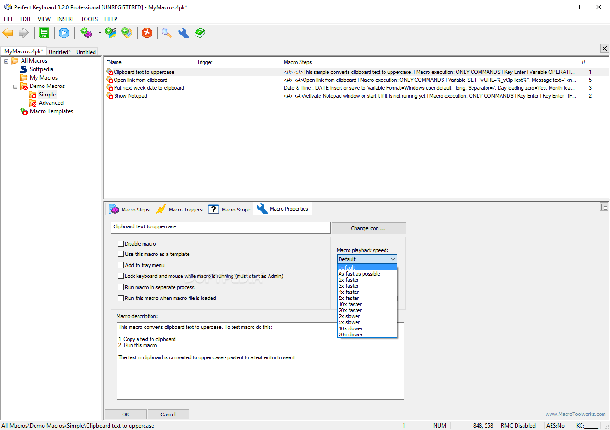Click the panel restore icon at right
The width and height of the screenshot is (610, 430).
(x=604, y=206)
